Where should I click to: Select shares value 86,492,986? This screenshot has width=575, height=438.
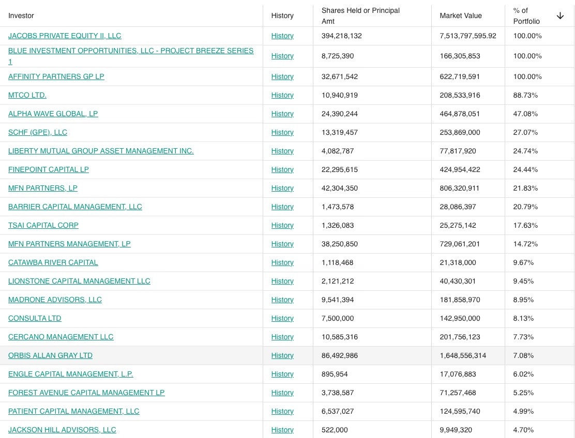[340, 355]
